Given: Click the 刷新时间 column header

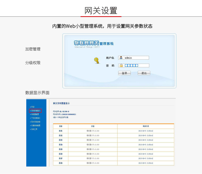Looking at the screenshot, I should click(146, 126).
